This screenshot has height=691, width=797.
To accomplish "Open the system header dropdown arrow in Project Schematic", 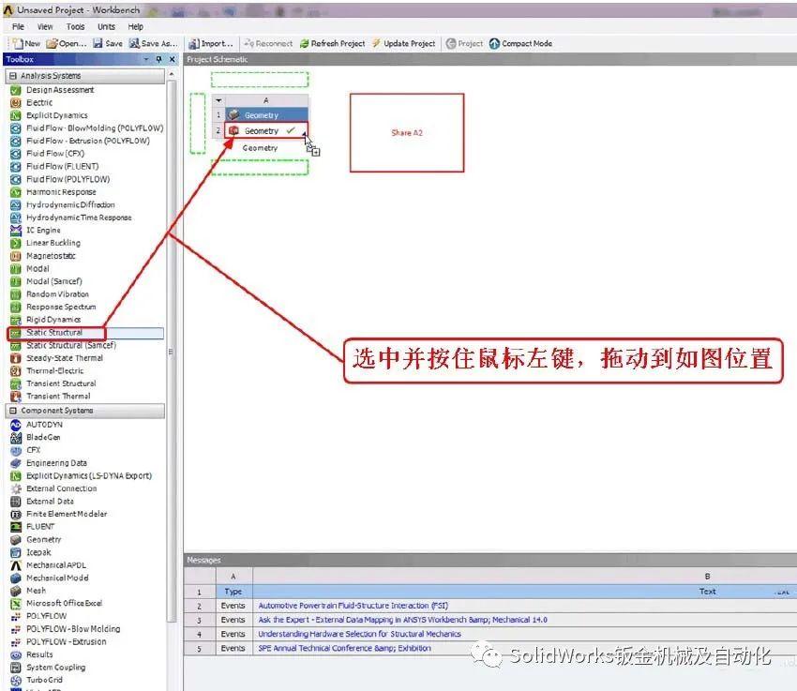I will [218, 99].
